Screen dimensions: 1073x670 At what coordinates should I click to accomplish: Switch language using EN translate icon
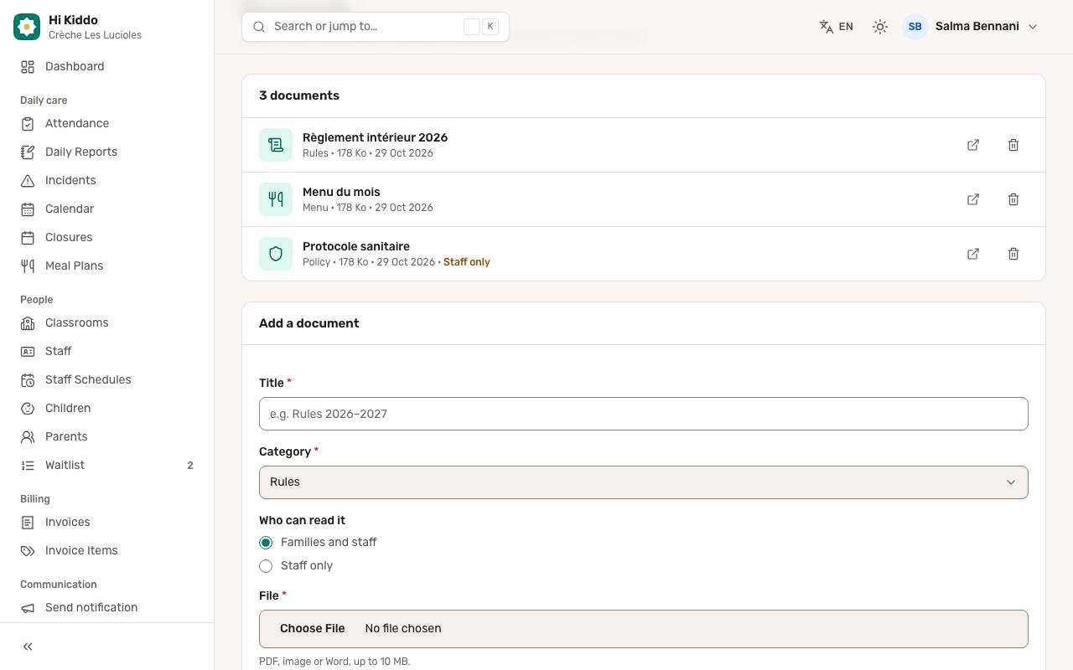837,27
